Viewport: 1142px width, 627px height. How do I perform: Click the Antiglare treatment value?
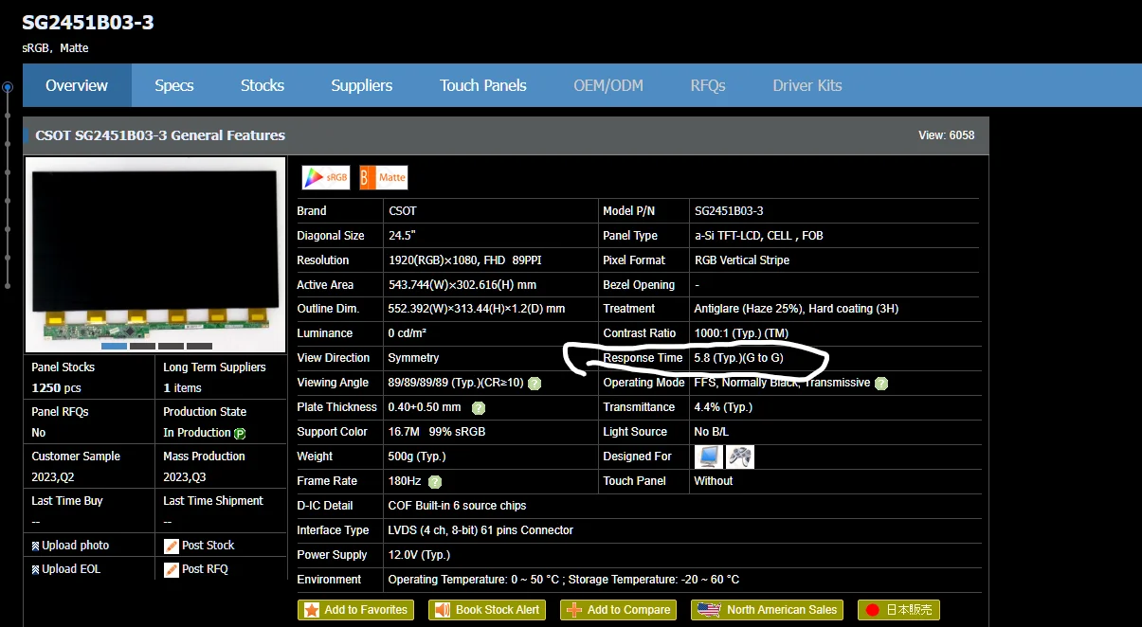(x=796, y=309)
